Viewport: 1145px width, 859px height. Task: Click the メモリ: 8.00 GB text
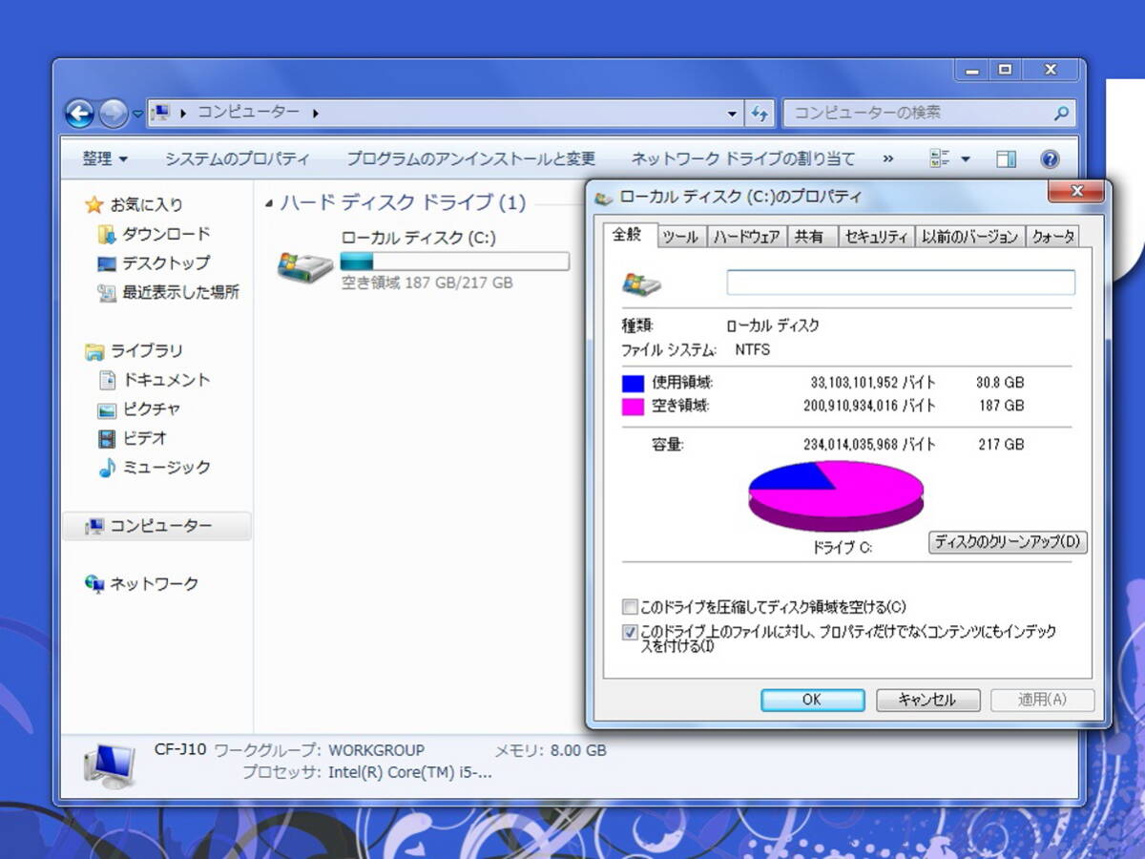551,750
